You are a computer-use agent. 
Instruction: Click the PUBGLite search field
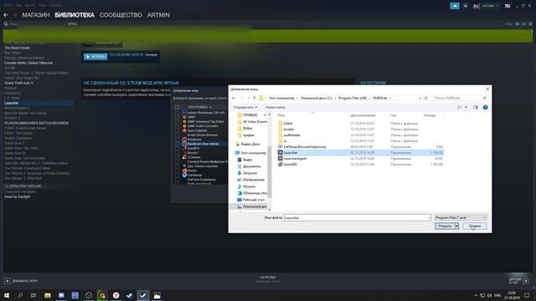(x=460, y=98)
